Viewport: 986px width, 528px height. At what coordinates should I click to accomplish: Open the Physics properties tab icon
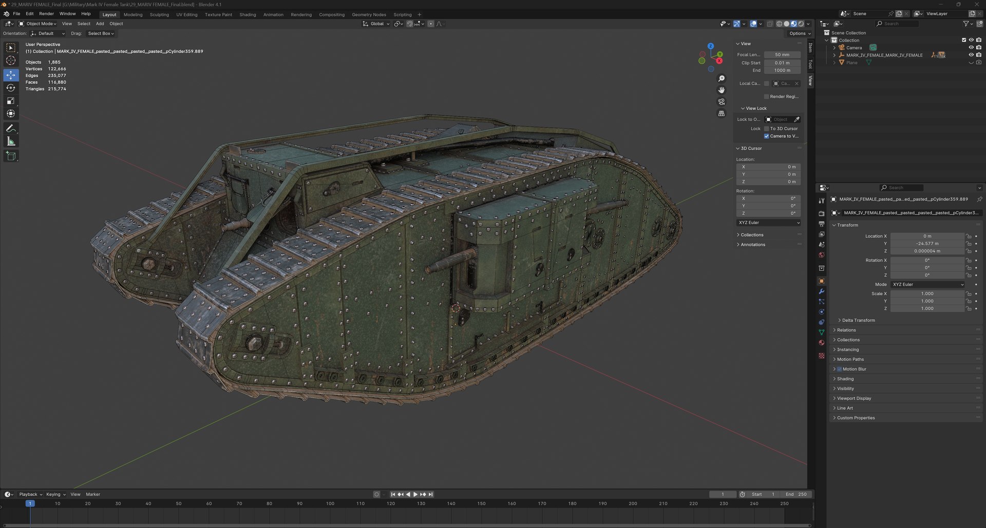[x=821, y=312]
